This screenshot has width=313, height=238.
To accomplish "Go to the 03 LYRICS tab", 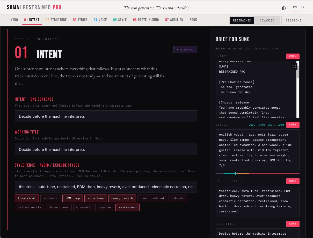I will click(x=80, y=20).
